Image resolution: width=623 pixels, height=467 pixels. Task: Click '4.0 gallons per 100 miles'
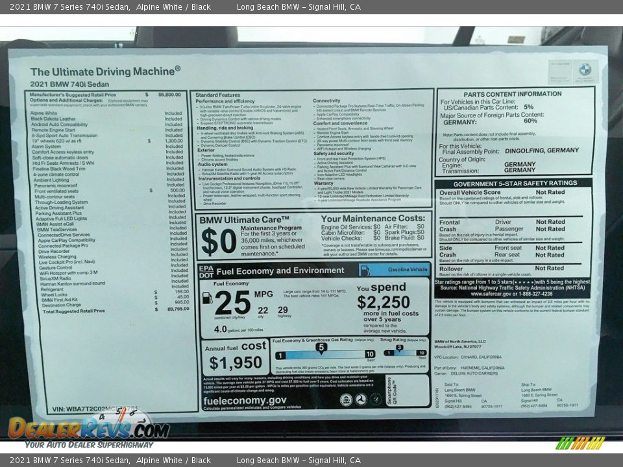[x=238, y=329]
